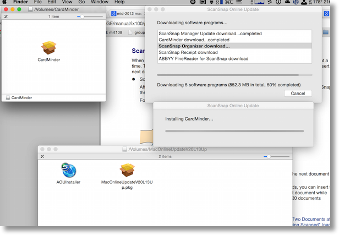Select the ScanSnap Organizer download row
339x235 pixels.
coord(234,46)
